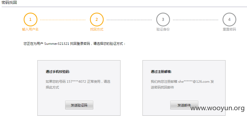Screen dimensions: 247x116
Task: Click the 输入用户名 step label
Action: (x=30, y=29)
